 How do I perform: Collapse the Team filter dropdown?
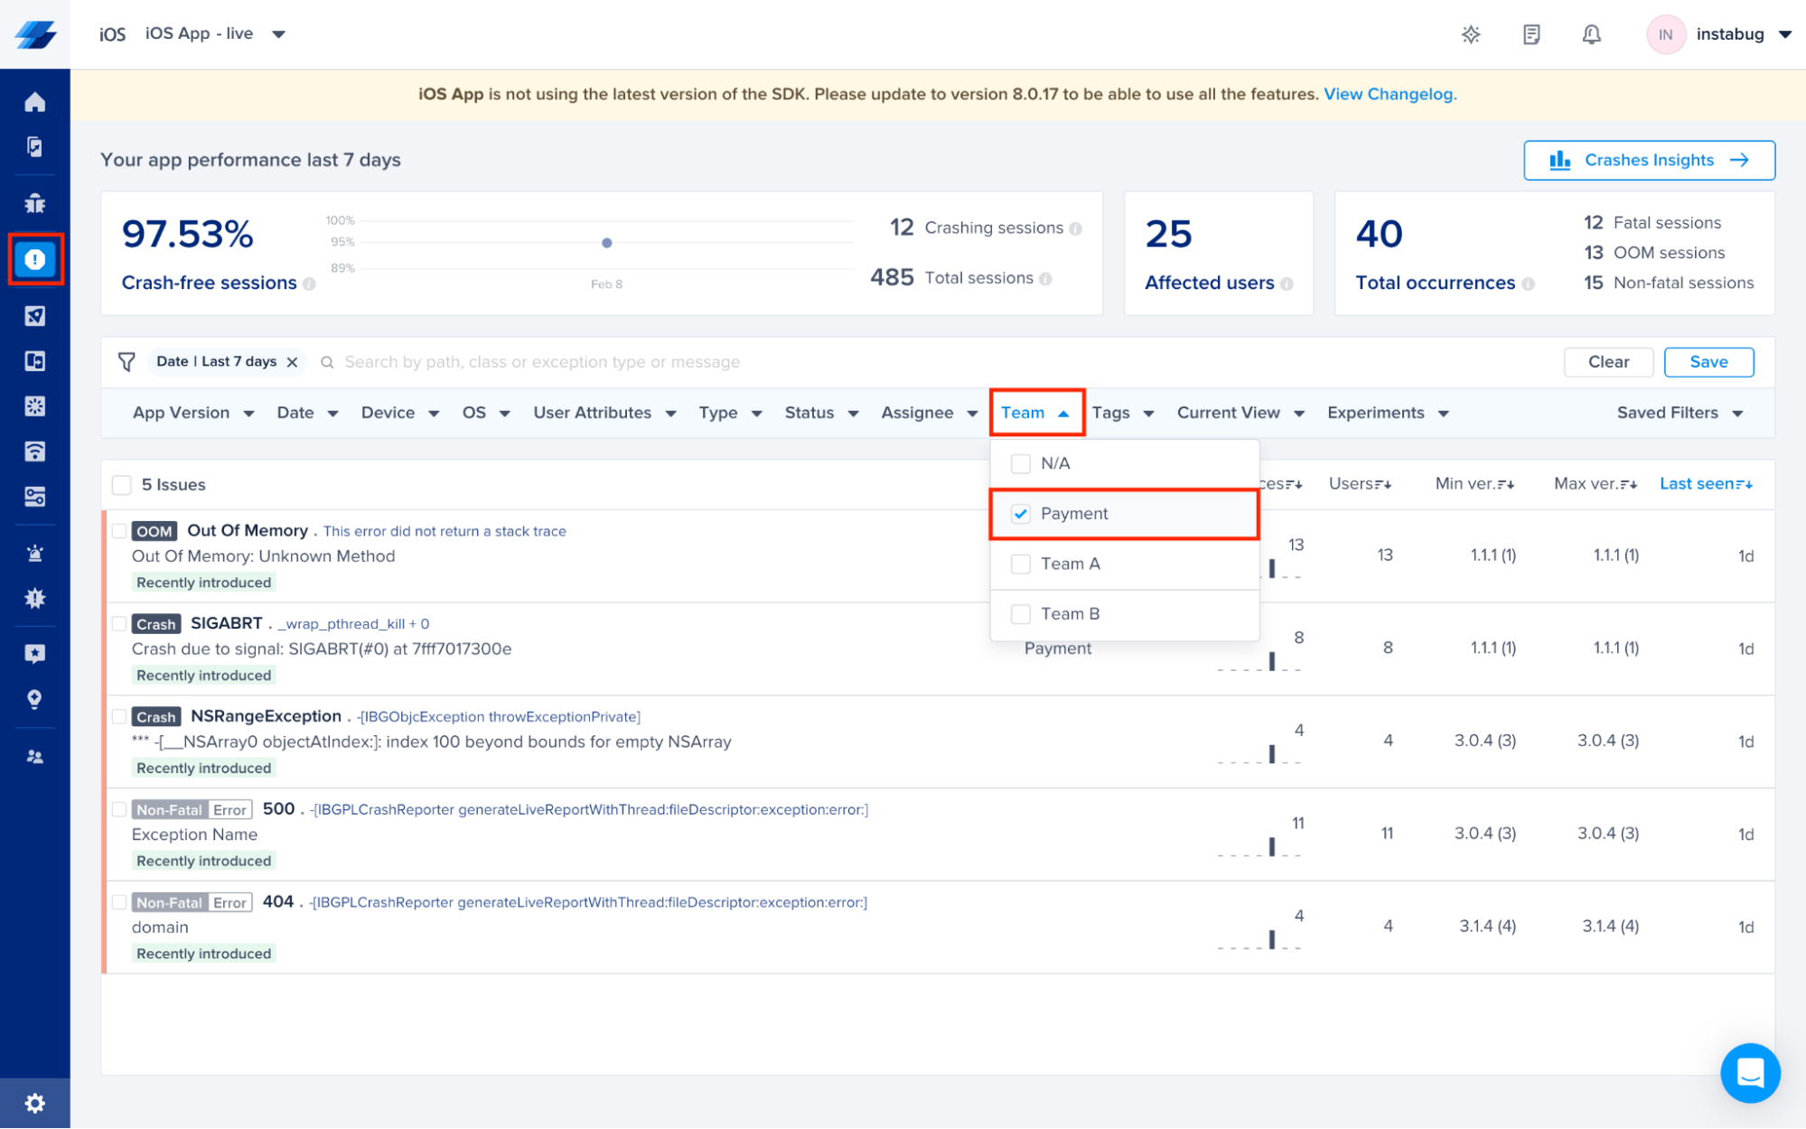(x=1036, y=413)
